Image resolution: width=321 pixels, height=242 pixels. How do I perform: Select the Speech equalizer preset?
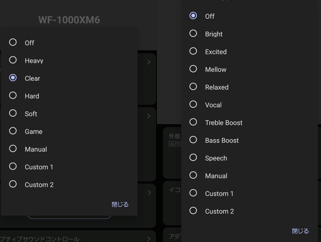click(x=193, y=158)
